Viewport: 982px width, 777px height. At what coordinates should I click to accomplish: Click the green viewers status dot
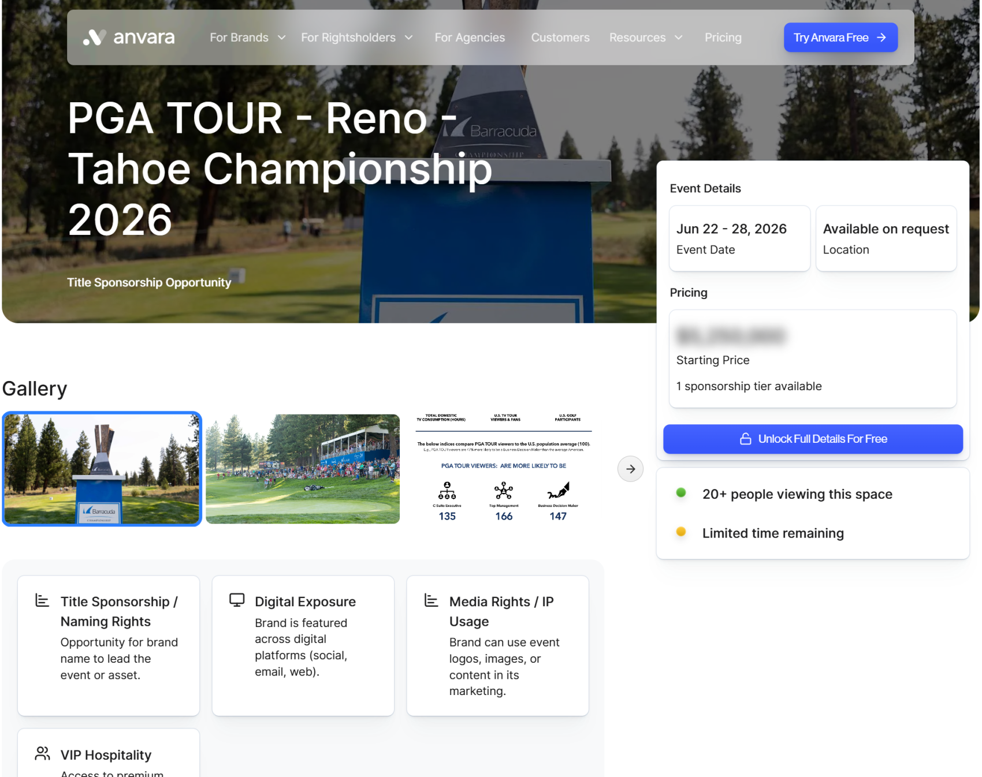(681, 493)
